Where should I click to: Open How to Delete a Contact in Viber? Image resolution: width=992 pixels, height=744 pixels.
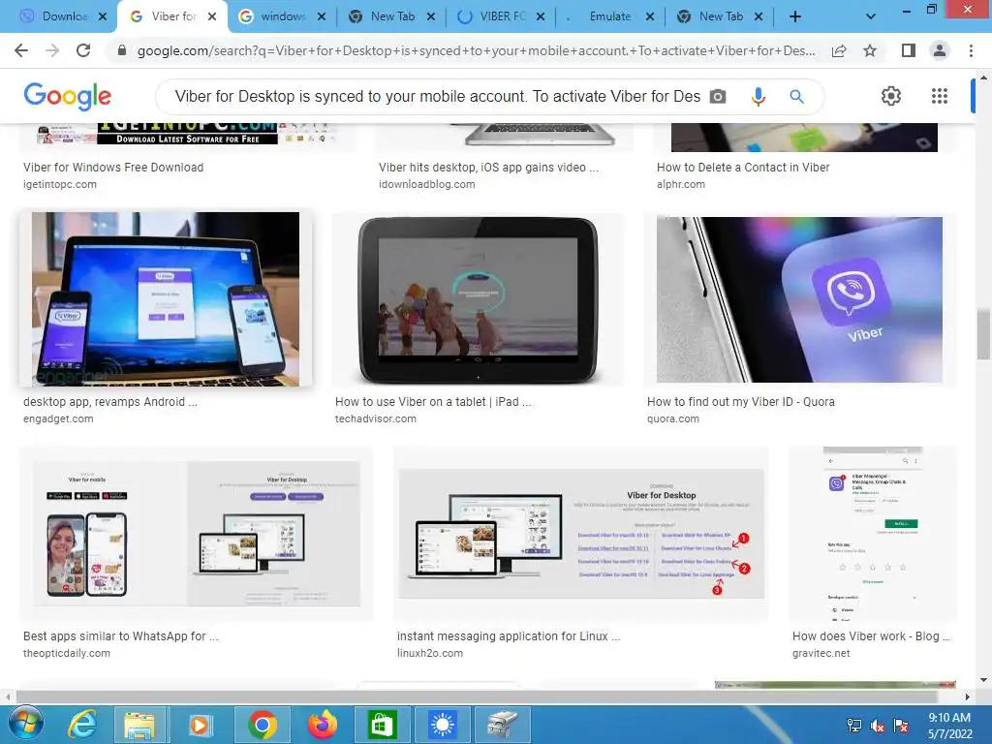(743, 168)
